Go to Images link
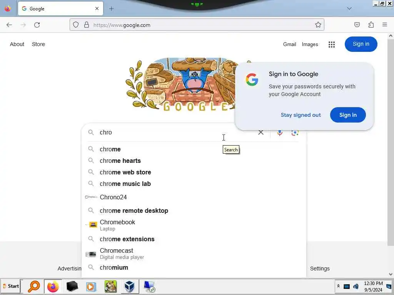The height and width of the screenshot is (295, 394). (x=310, y=45)
